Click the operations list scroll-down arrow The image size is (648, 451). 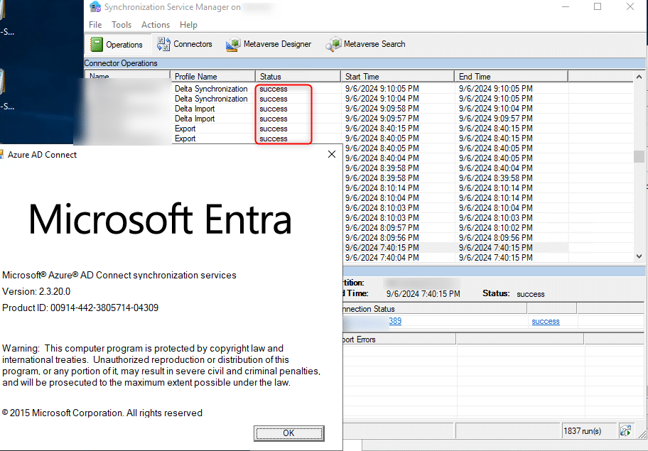pos(639,256)
